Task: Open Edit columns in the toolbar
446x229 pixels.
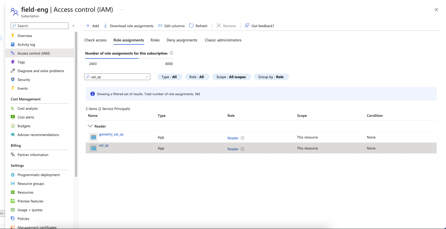Action: click(171, 26)
